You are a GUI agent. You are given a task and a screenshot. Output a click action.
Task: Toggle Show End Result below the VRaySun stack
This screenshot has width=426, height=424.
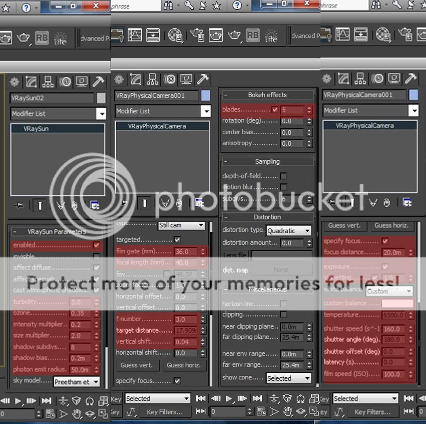(x=40, y=206)
